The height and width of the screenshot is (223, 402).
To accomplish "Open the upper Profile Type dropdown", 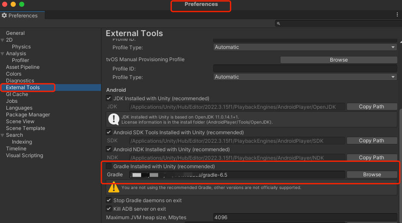I will pyautogui.click(x=305, y=47).
